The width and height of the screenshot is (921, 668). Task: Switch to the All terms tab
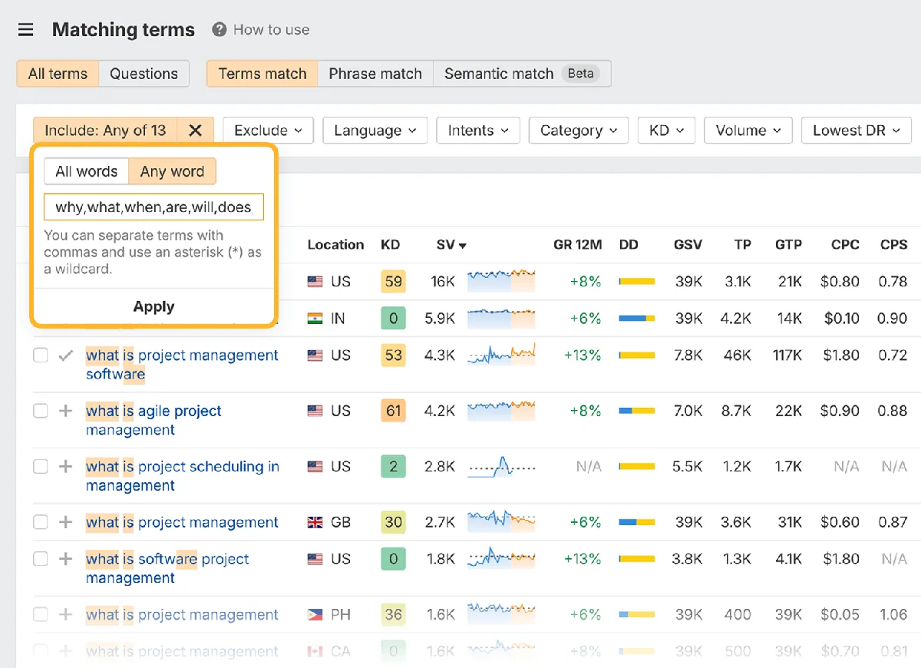coord(58,74)
